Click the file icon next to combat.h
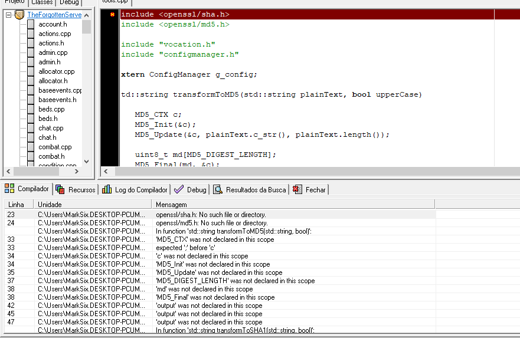 (x=31, y=156)
